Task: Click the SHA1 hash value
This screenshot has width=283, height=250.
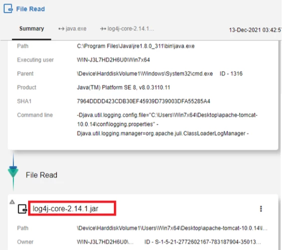Action: pyautogui.click(x=143, y=101)
